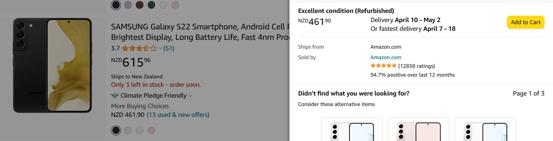Click the Page 1 of 3 indicator
Image resolution: width=553 pixels, height=141 pixels.
point(528,93)
